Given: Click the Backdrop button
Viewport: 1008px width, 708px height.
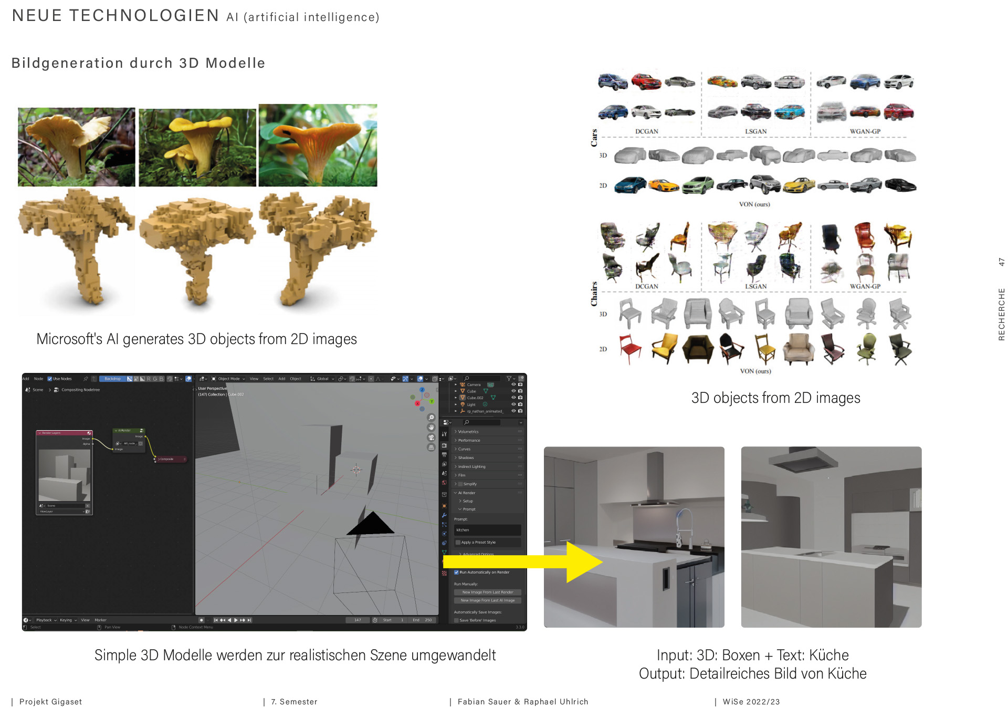Looking at the screenshot, I should (x=112, y=379).
